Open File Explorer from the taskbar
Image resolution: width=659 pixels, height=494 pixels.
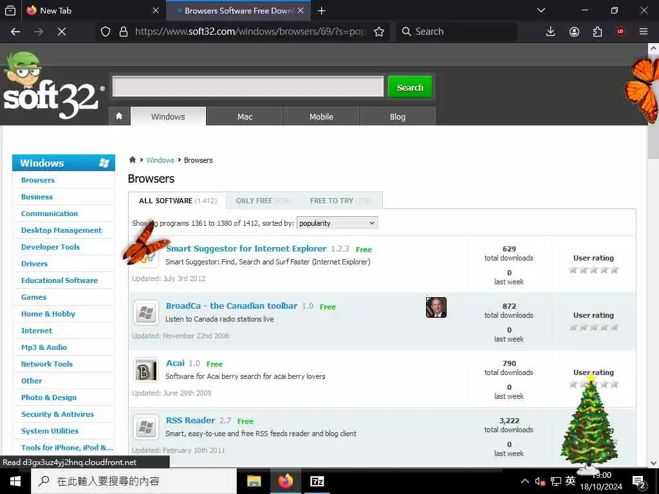click(x=254, y=481)
